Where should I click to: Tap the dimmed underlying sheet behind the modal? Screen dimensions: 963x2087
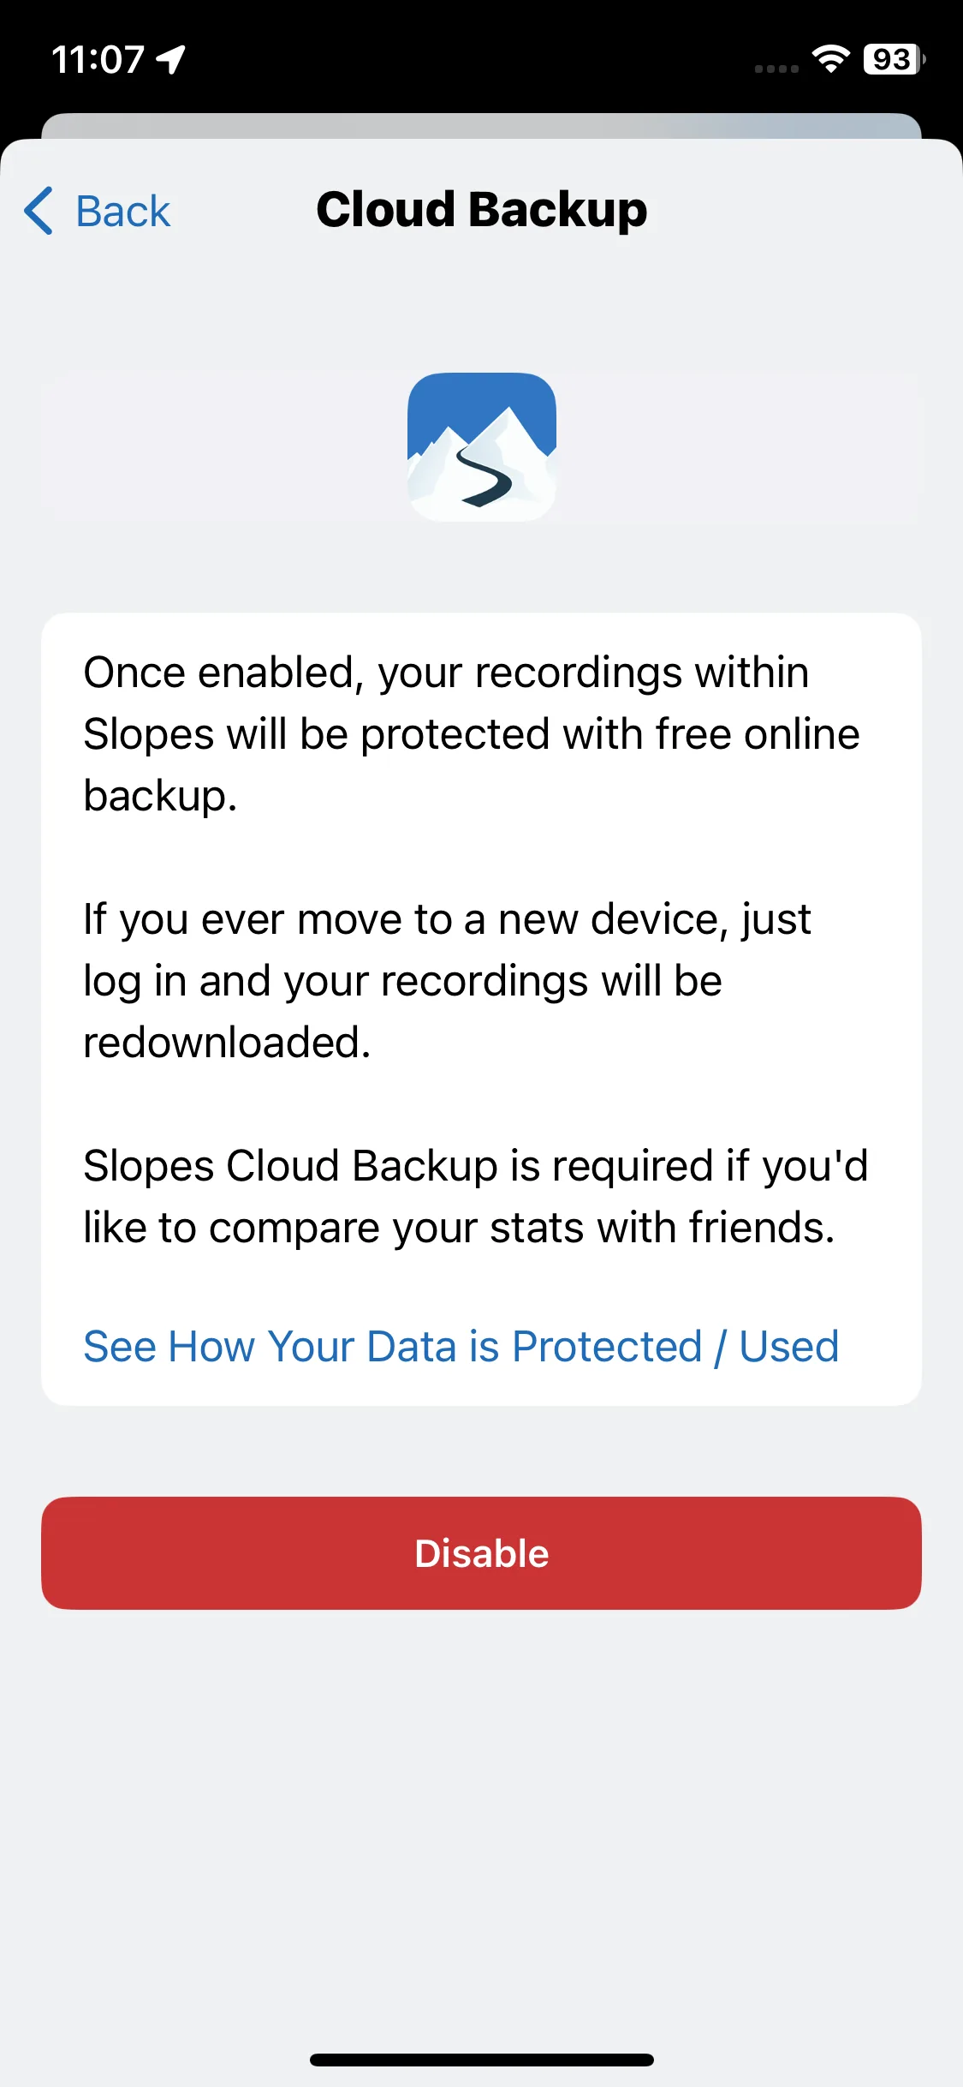tap(482, 125)
